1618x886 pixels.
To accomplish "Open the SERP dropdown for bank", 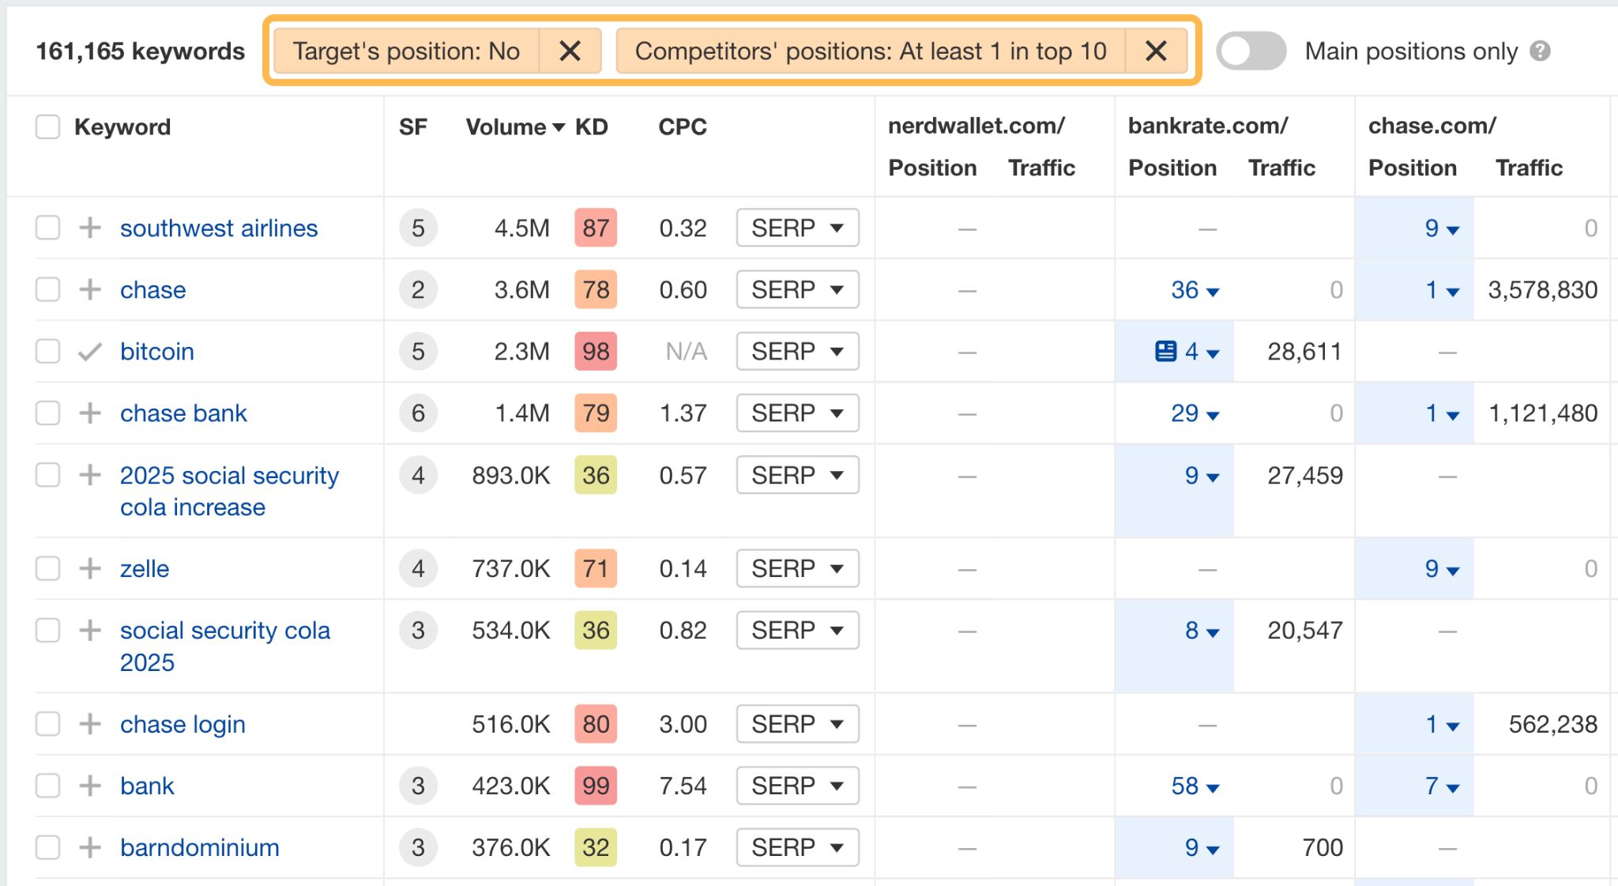I will [796, 786].
